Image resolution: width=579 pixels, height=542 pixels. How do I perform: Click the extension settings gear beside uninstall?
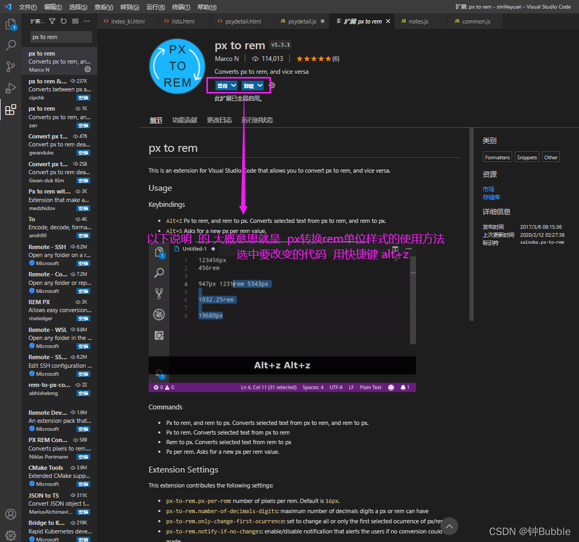pyautogui.click(x=272, y=86)
